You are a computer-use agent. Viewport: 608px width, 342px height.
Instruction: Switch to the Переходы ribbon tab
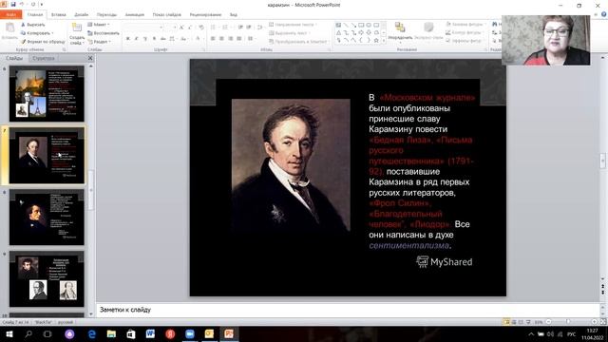(x=106, y=14)
